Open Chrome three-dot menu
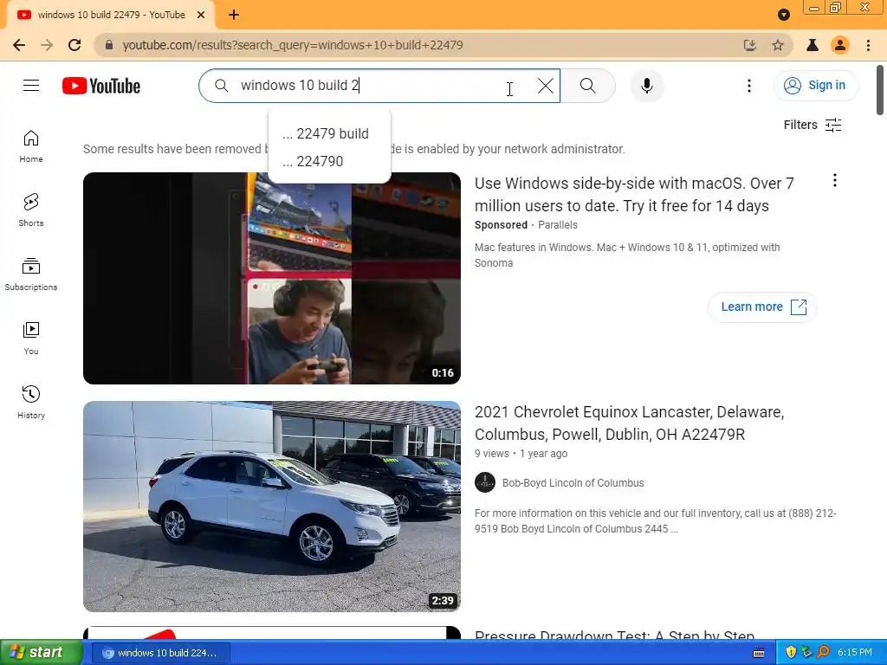The image size is (887, 665). (x=868, y=45)
